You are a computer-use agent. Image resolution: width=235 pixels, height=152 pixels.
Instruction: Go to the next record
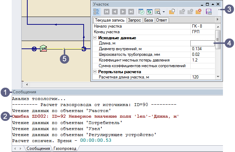123,12
